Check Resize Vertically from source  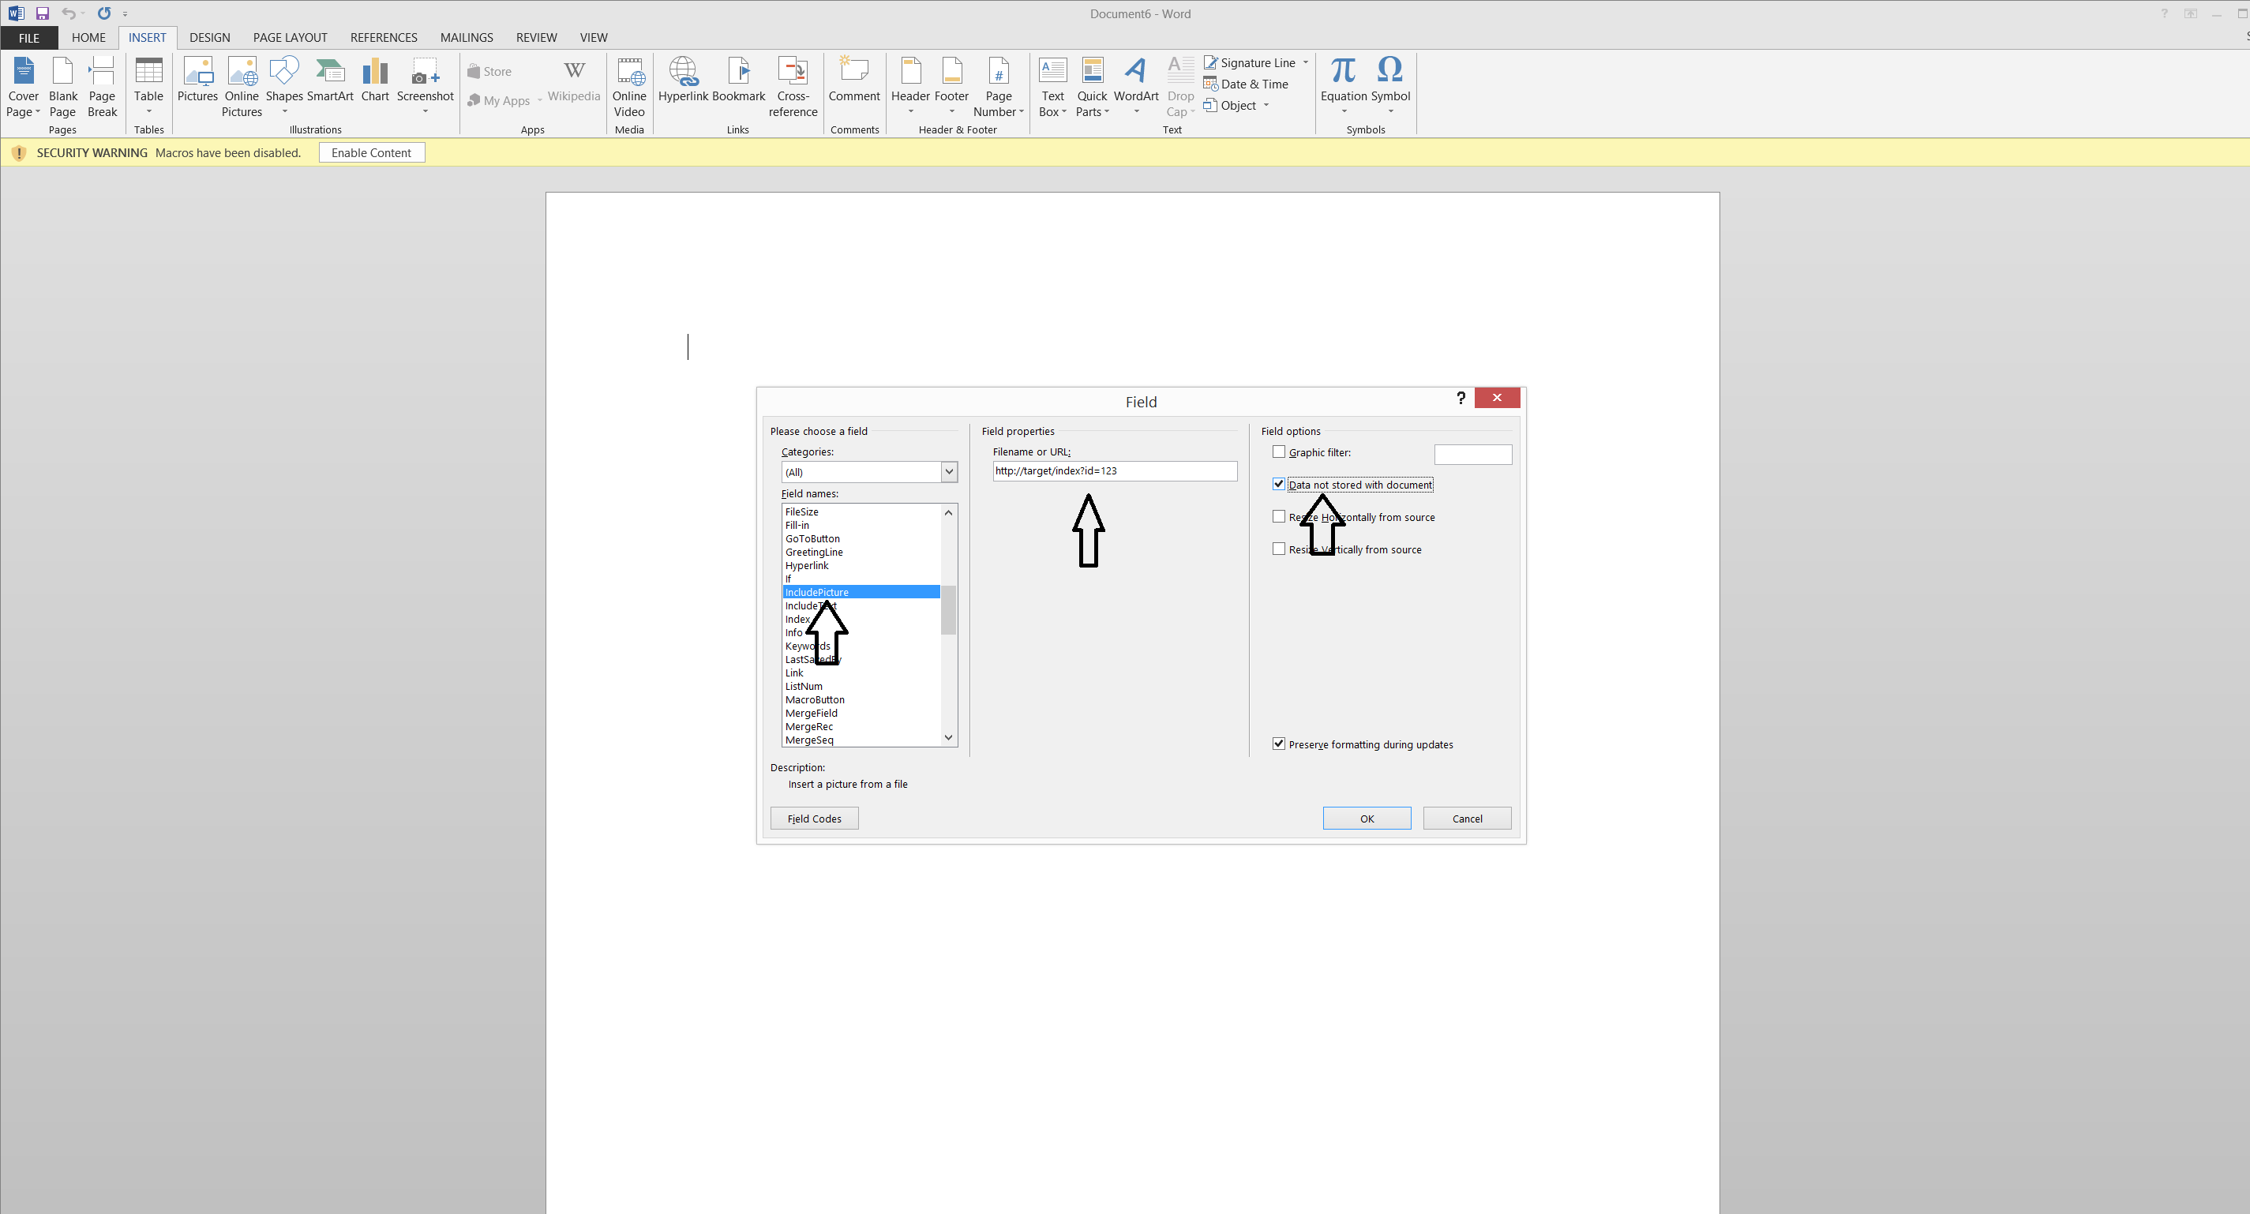tap(1279, 549)
